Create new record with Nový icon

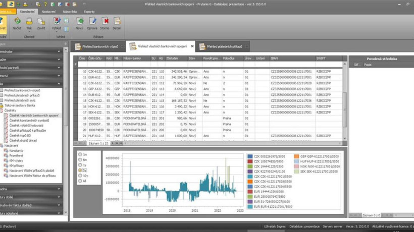(x=80, y=21)
